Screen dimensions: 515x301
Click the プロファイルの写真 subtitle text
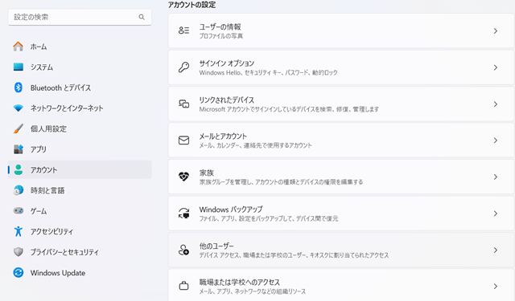(x=221, y=36)
